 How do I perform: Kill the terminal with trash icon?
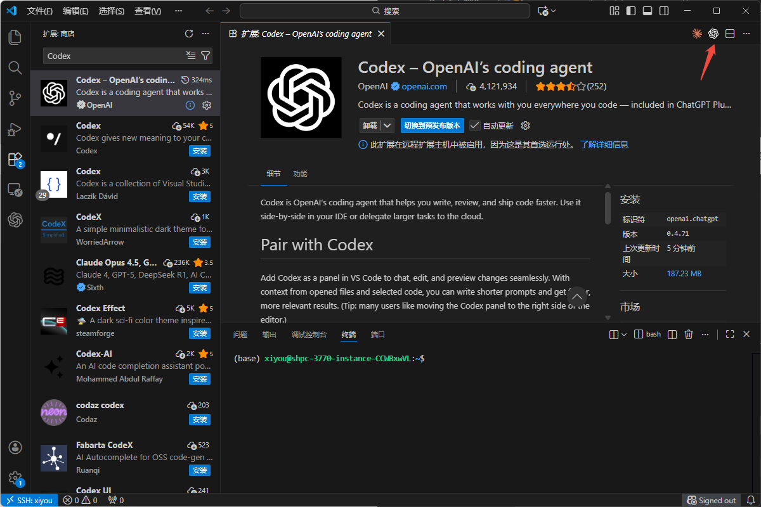[x=689, y=334]
